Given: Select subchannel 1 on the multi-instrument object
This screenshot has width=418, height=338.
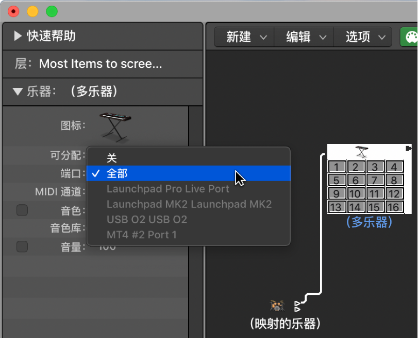Looking at the screenshot, I should pyautogui.click(x=337, y=166).
